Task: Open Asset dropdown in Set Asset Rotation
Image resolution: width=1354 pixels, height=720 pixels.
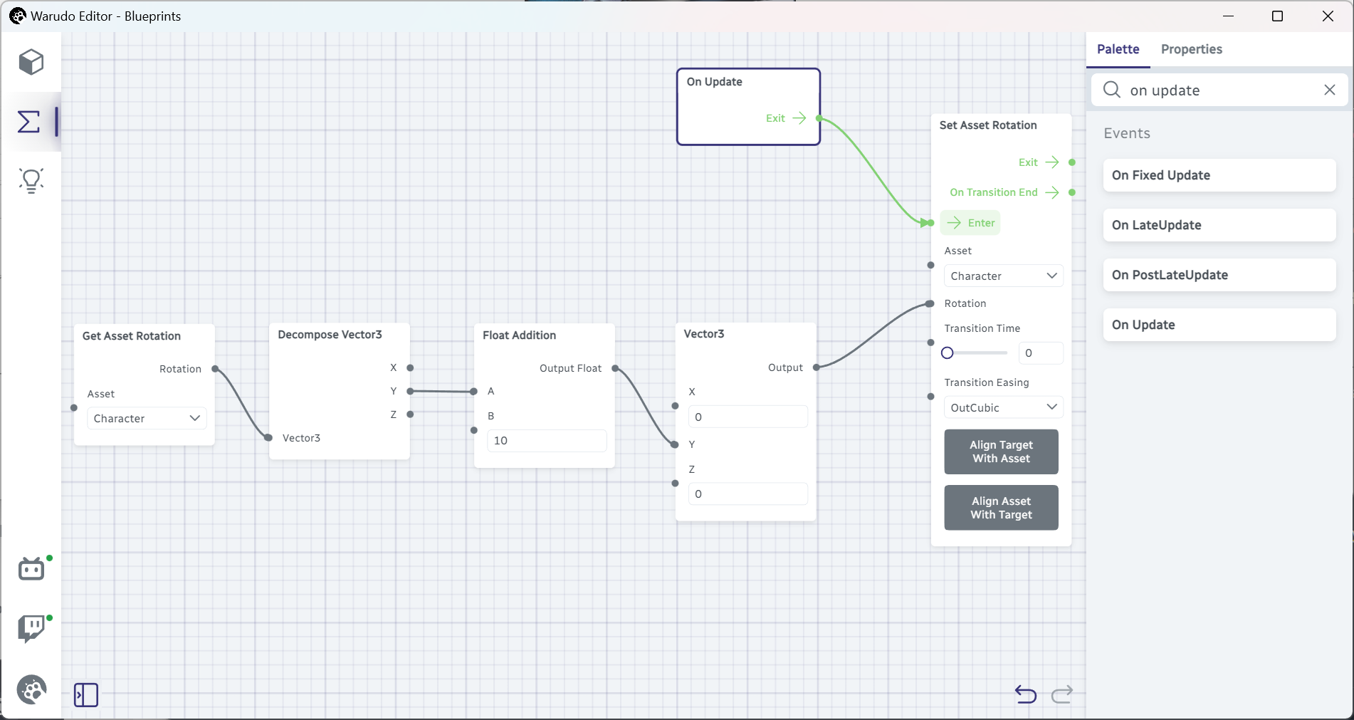Action: [x=1004, y=276]
